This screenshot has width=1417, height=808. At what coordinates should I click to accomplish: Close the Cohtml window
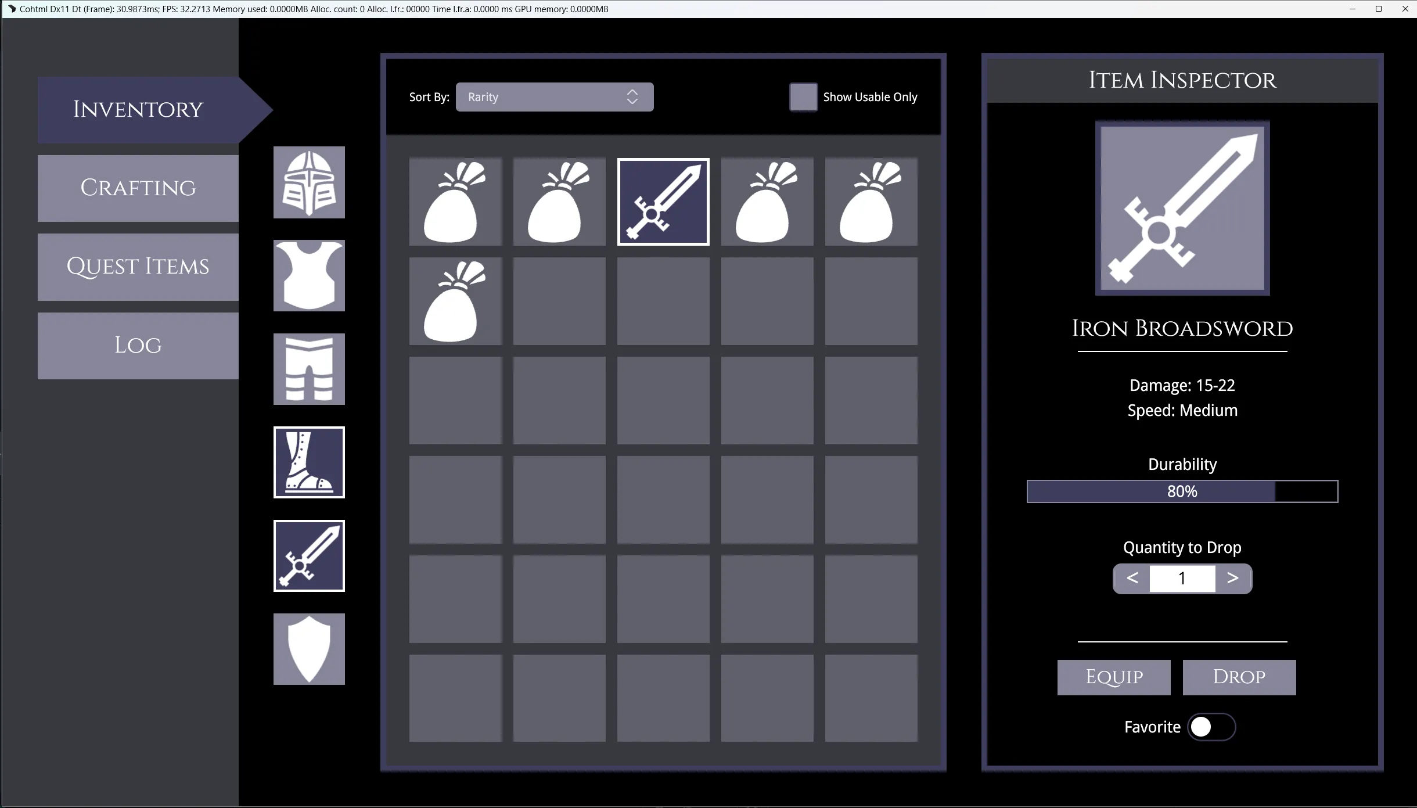[1405, 9]
